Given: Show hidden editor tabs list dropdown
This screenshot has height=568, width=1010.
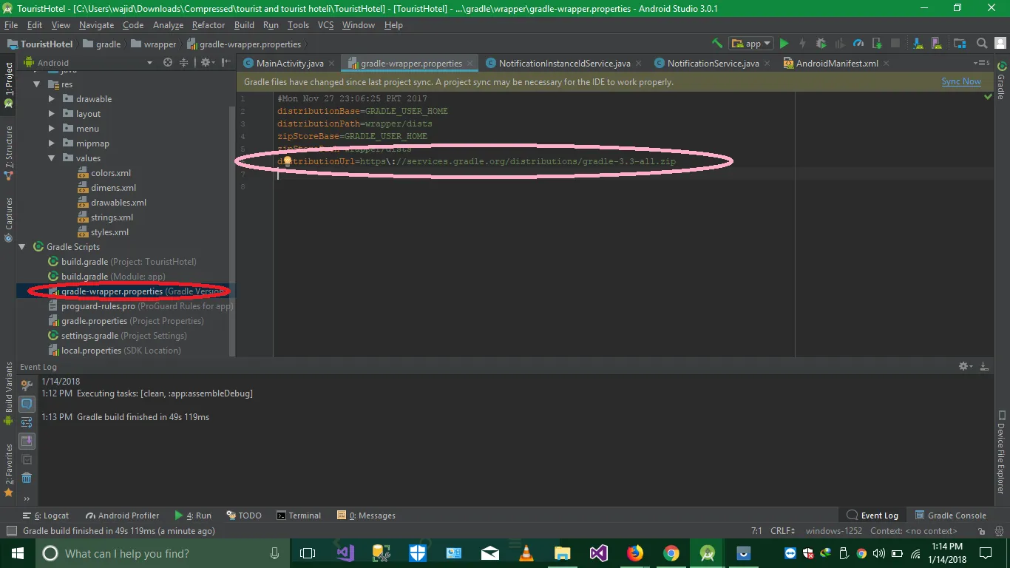Looking at the screenshot, I should coord(982,63).
